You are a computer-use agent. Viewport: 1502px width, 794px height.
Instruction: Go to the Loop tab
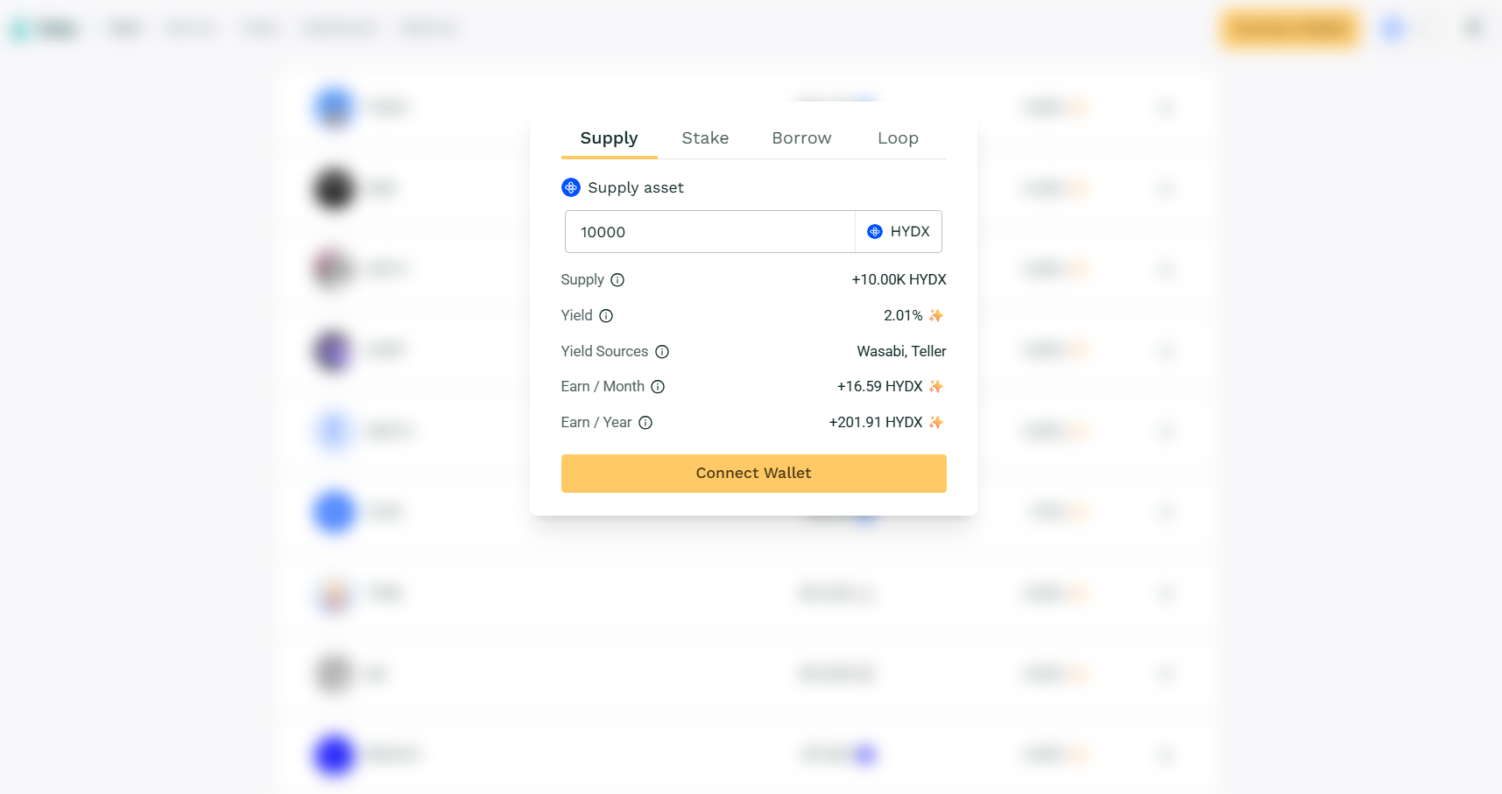pyautogui.click(x=898, y=138)
